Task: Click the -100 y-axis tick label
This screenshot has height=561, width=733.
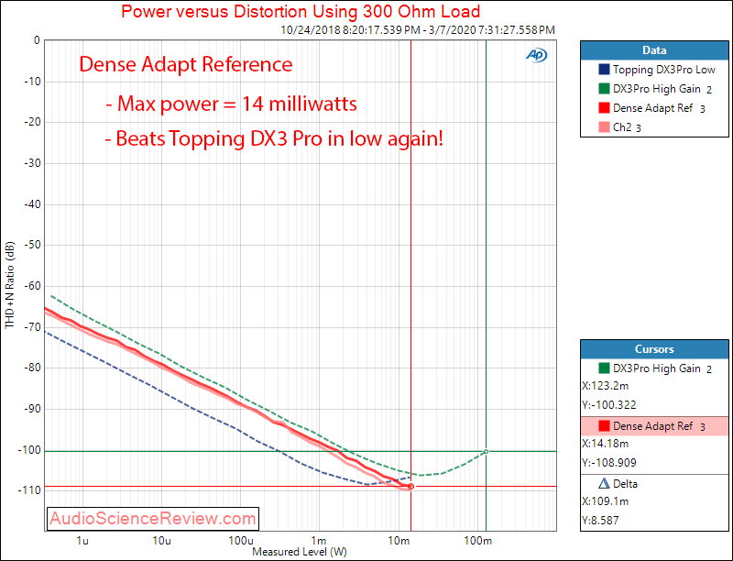Action: [x=29, y=450]
